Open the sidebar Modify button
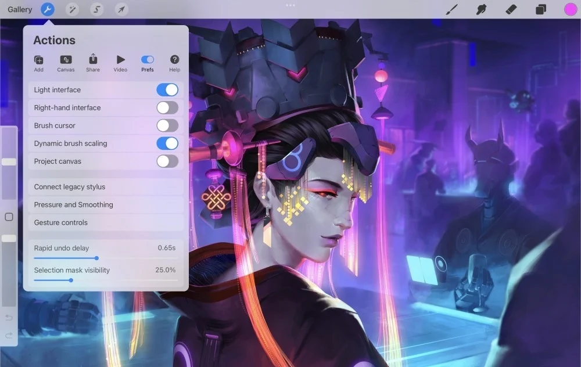This screenshot has width=581, height=367. (x=9, y=217)
